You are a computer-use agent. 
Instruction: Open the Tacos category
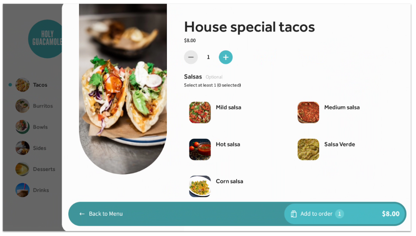click(x=31, y=85)
